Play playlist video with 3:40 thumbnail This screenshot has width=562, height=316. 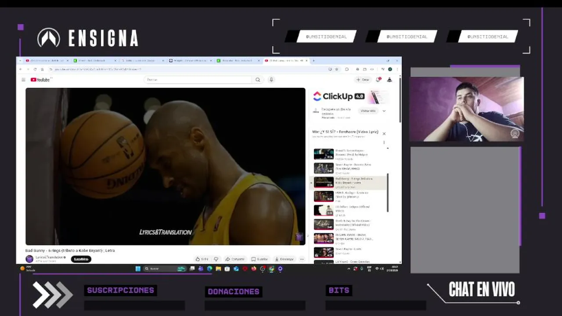click(349, 224)
